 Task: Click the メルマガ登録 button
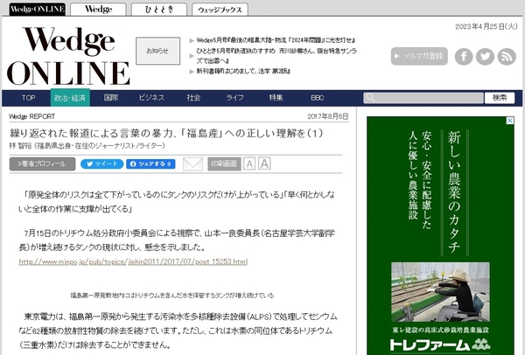[419, 56]
